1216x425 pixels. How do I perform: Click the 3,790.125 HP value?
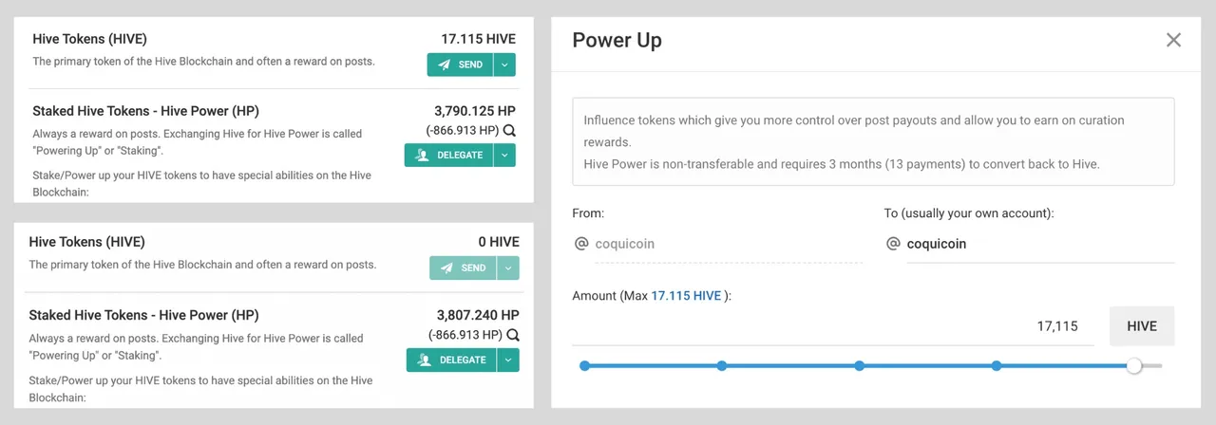pyautogui.click(x=475, y=110)
